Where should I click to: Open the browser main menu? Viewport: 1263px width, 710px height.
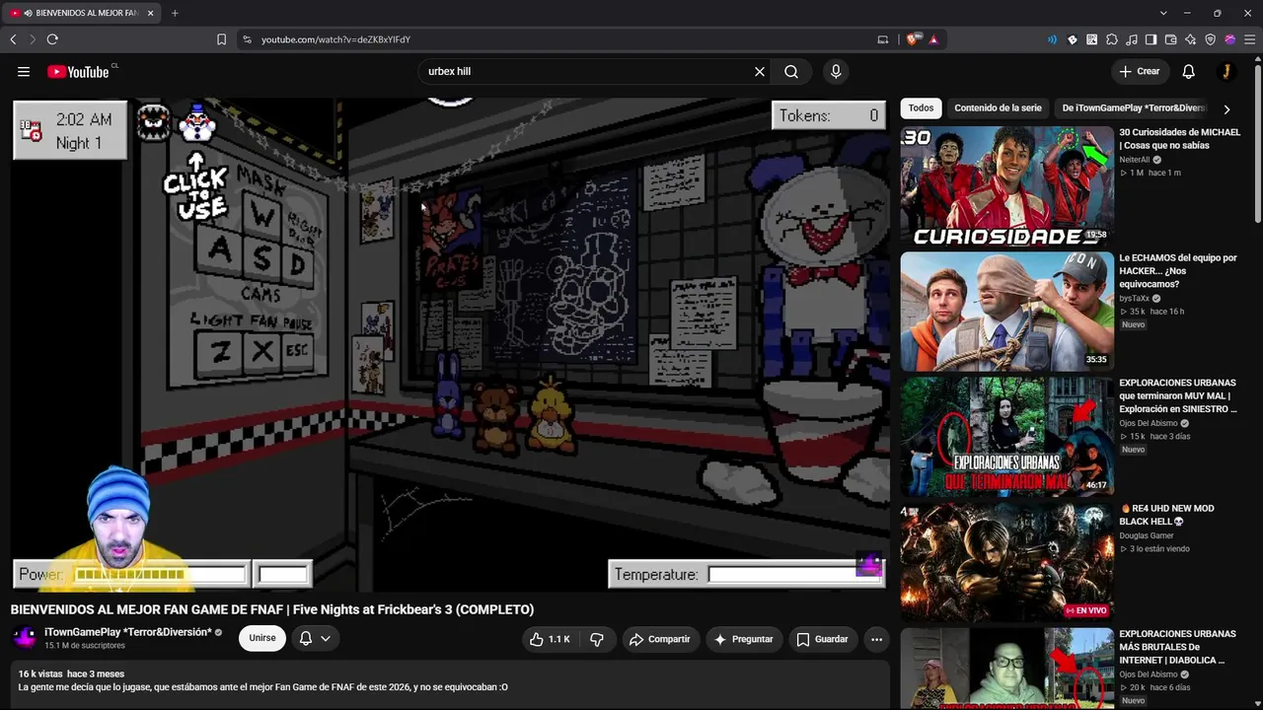(x=1250, y=39)
